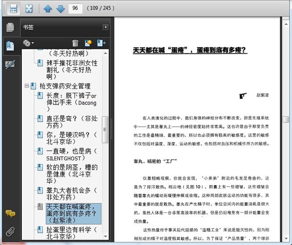Viewport: 292px width, 245px height.
Task: Open the attachments paperclip icon
Action: click(10, 231)
